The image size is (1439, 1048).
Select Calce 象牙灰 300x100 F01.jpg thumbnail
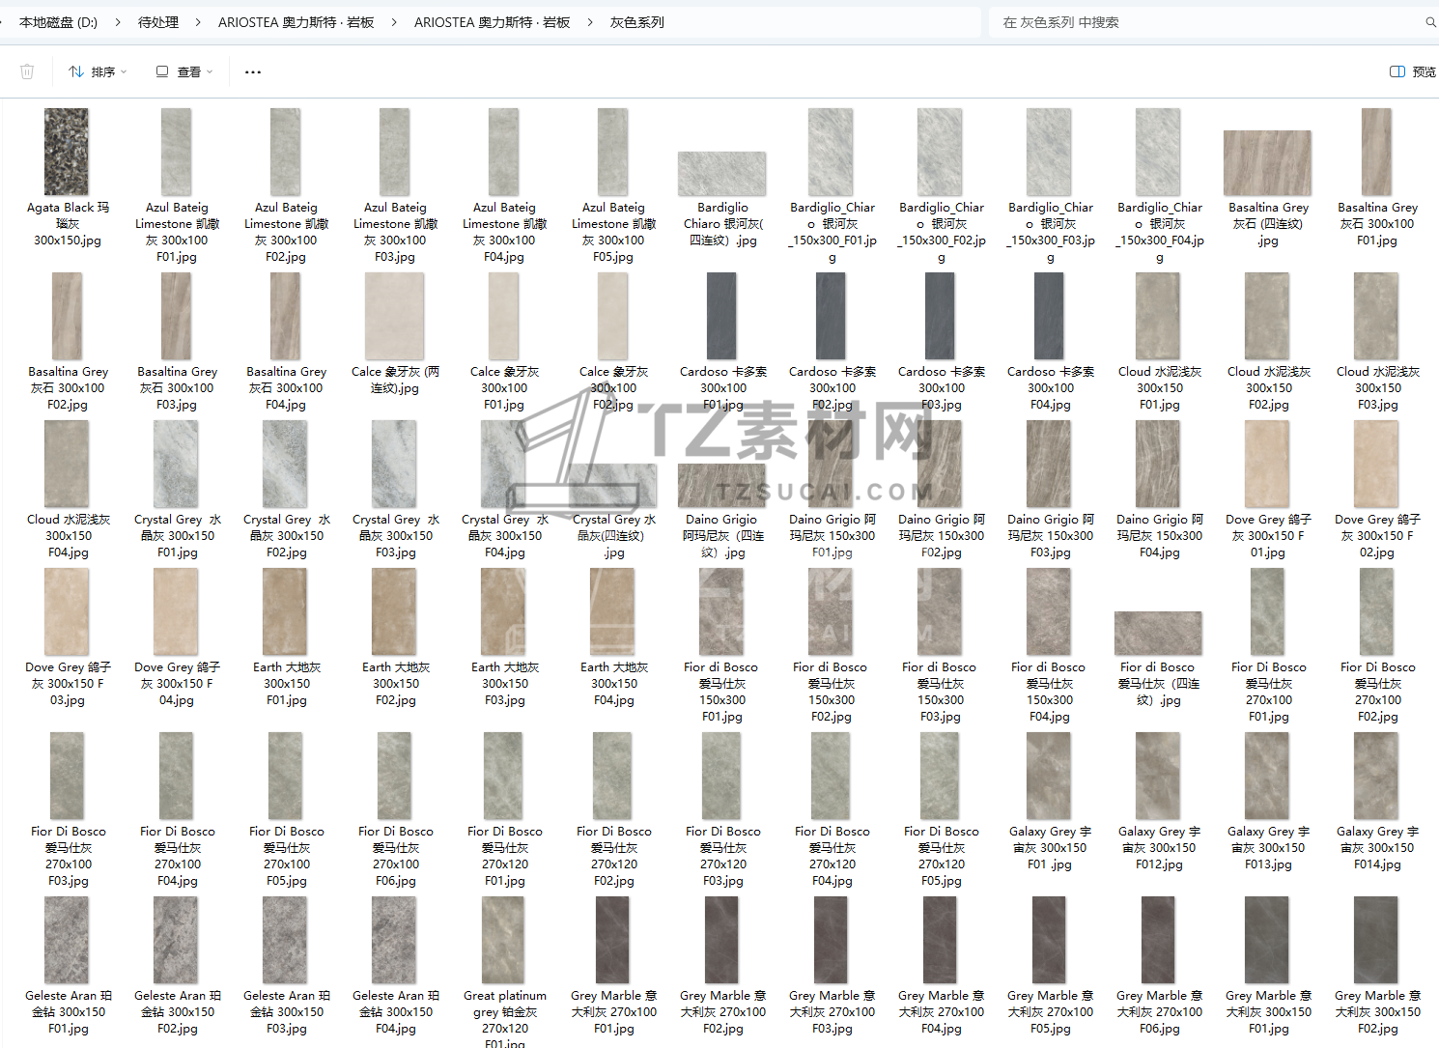(503, 316)
